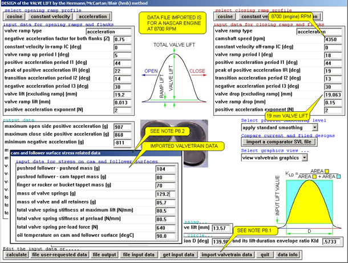Click opening positive acceleration period I1 field

point(123,63)
